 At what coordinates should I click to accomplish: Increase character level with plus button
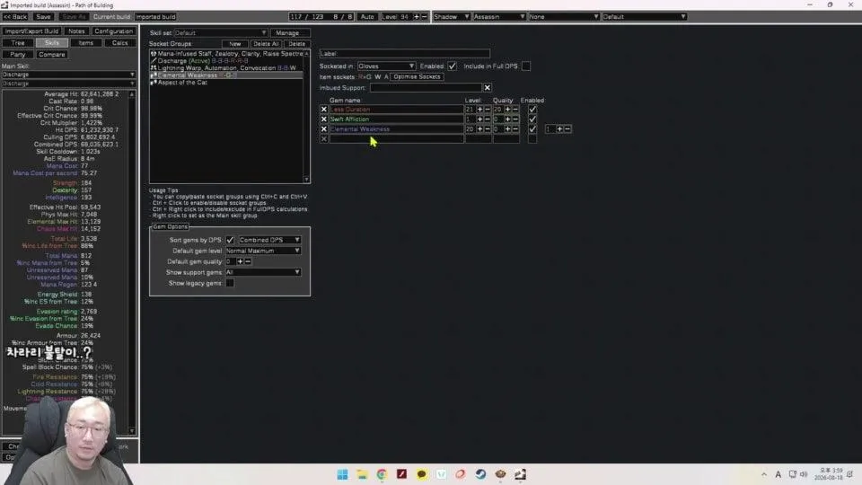416,16
